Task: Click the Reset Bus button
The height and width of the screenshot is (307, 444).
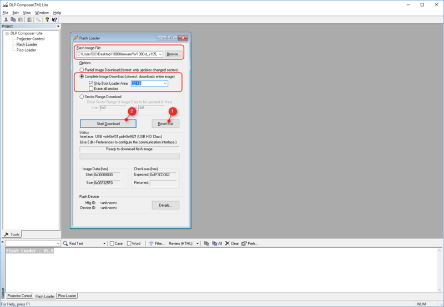Action: pos(165,124)
